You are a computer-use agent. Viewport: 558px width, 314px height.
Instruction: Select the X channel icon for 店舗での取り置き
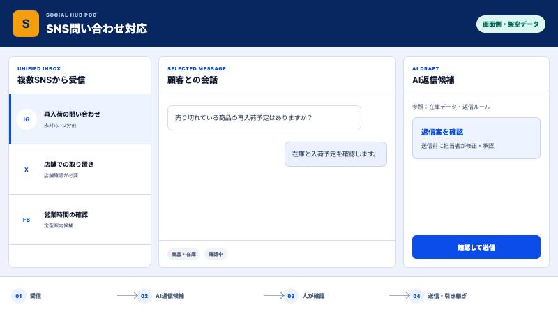coord(27,170)
